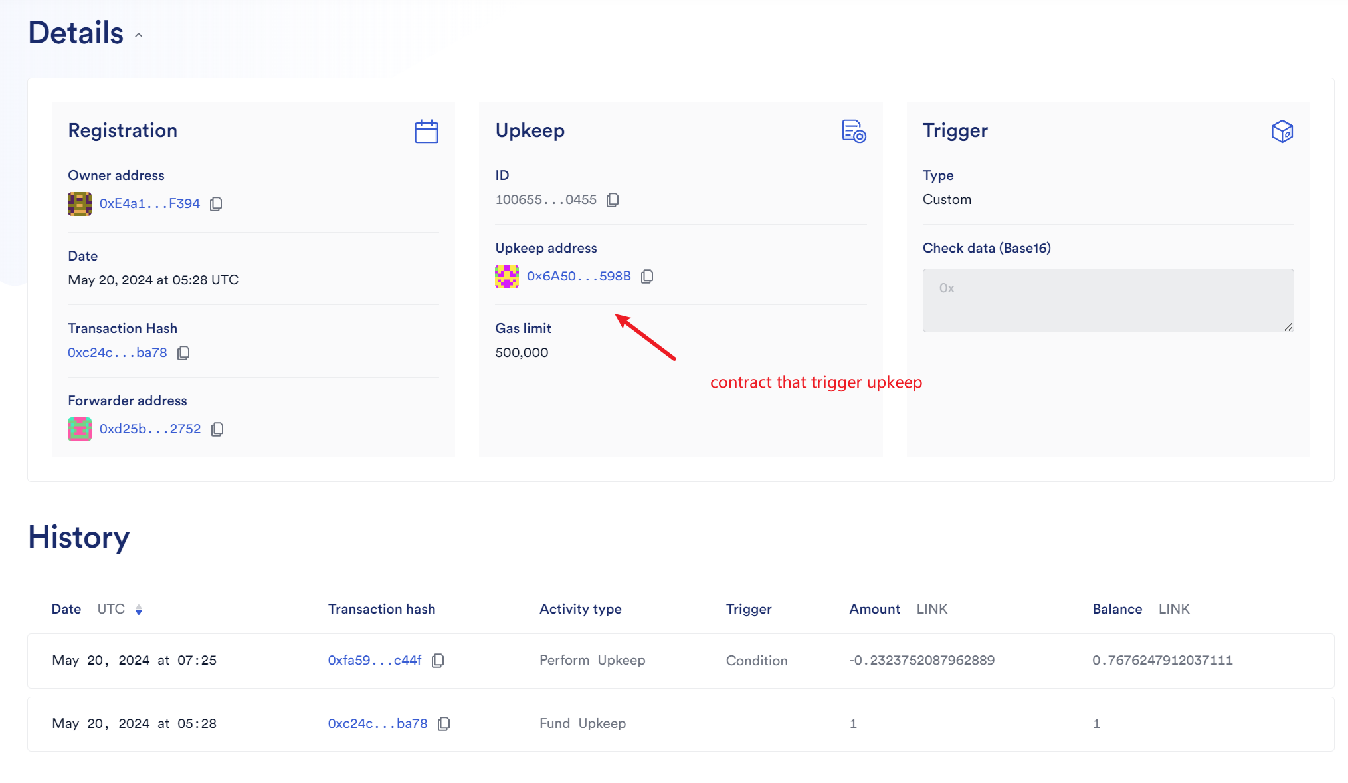1348x783 pixels.
Task: Click the Upkeep document icon
Action: pyautogui.click(x=854, y=132)
